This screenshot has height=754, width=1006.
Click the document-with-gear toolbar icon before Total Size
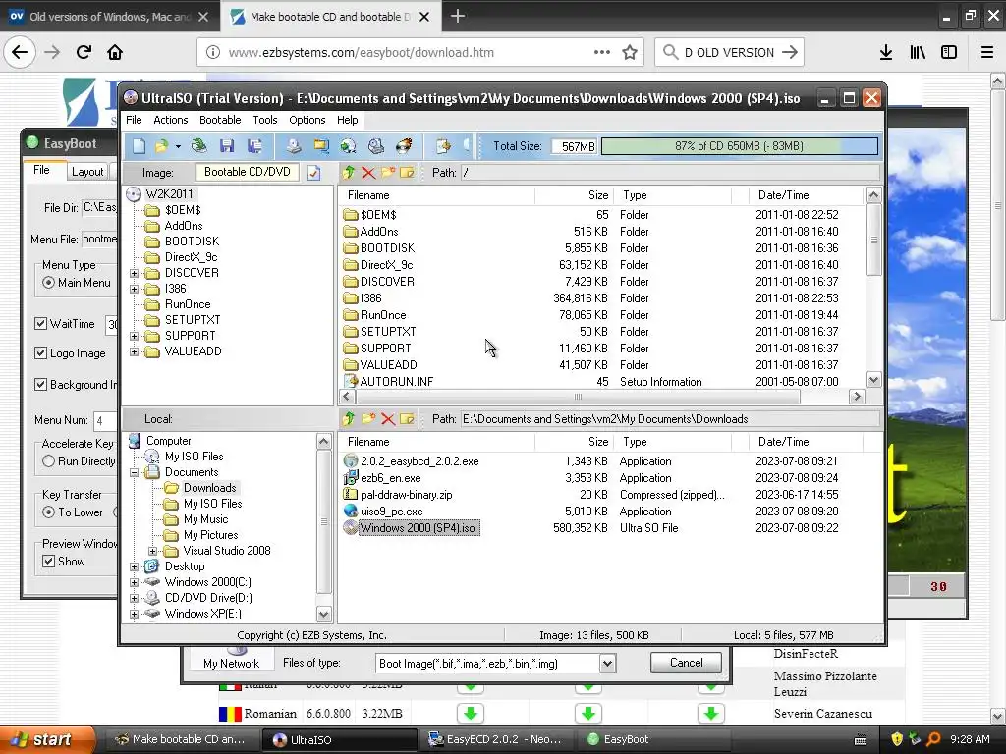click(443, 146)
